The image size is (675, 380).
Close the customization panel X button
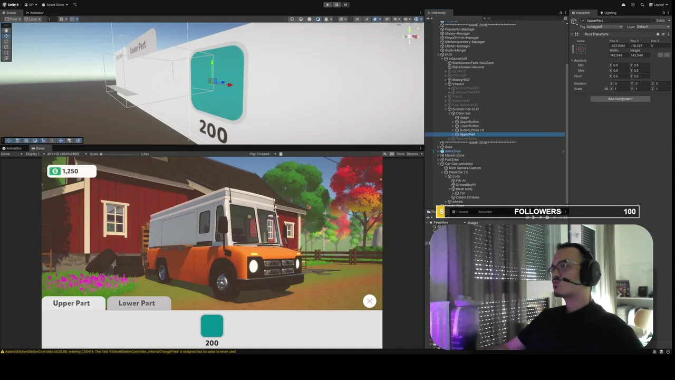point(369,301)
